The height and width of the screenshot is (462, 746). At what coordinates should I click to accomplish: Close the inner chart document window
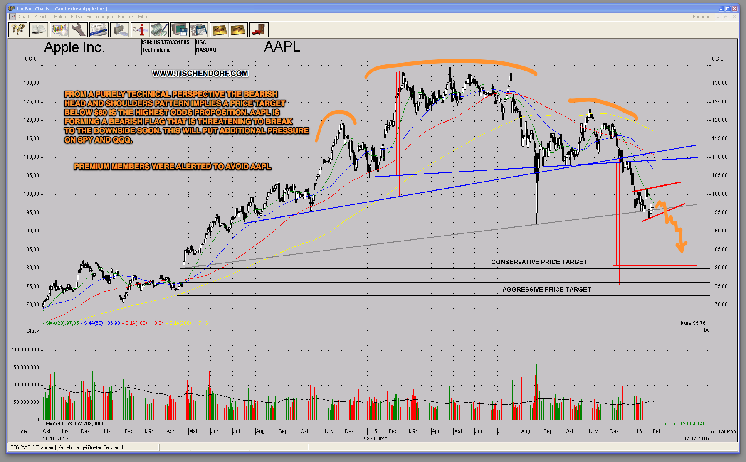[x=734, y=17]
